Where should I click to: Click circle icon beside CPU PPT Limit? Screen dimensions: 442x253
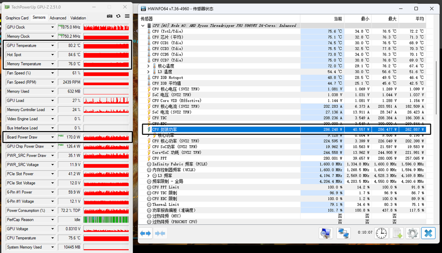[x=149, y=187]
